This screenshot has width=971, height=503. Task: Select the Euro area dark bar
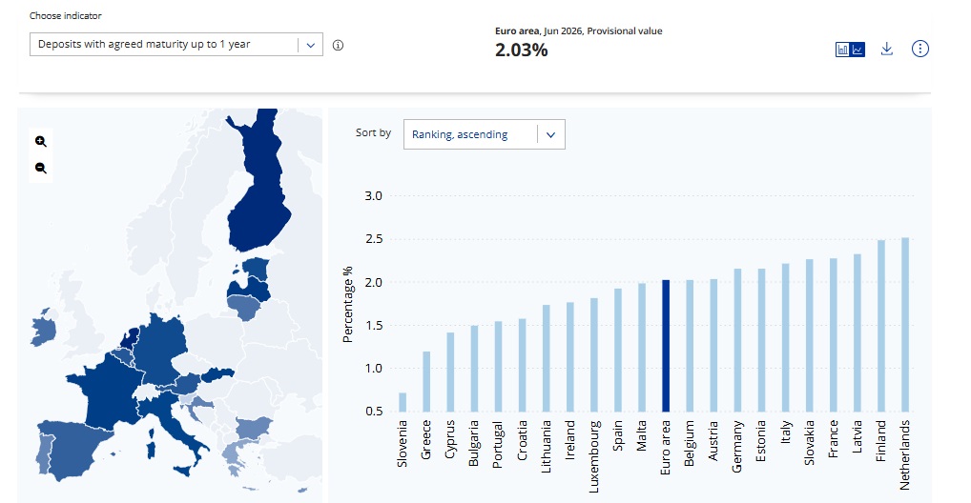click(666, 346)
